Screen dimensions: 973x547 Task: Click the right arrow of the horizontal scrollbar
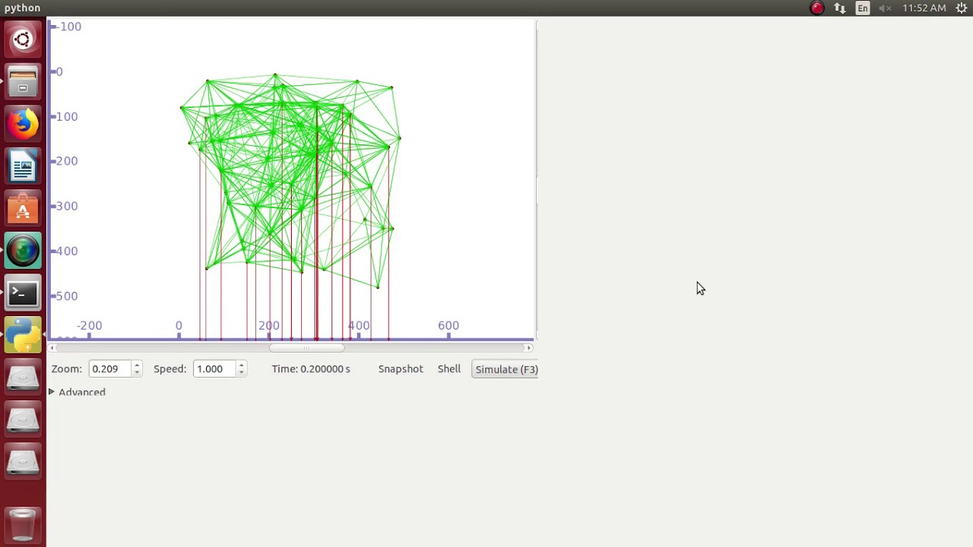529,348
